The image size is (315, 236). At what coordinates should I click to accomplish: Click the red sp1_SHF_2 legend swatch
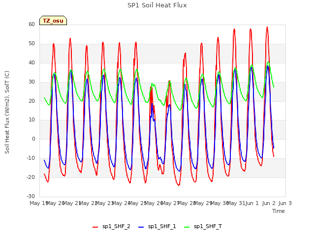(95, 227)
